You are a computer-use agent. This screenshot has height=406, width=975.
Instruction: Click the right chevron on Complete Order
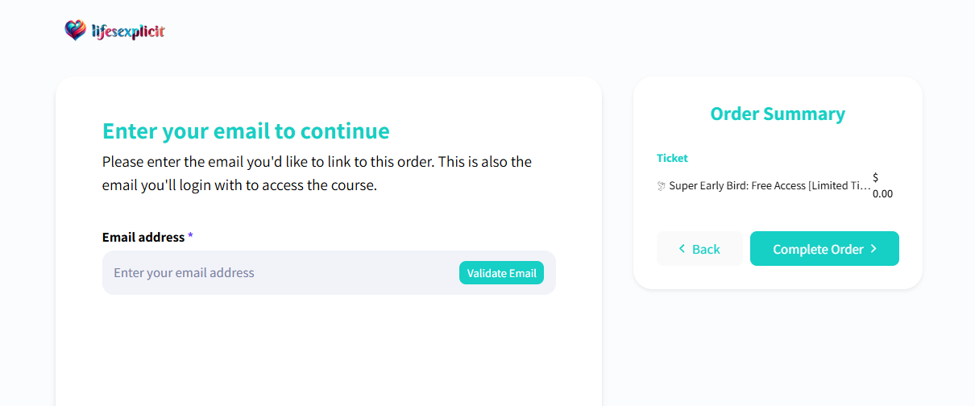(873, 249)
